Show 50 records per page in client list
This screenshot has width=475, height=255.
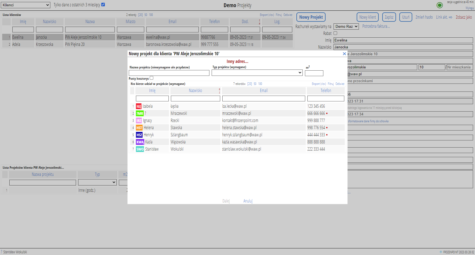click(146, 15)
